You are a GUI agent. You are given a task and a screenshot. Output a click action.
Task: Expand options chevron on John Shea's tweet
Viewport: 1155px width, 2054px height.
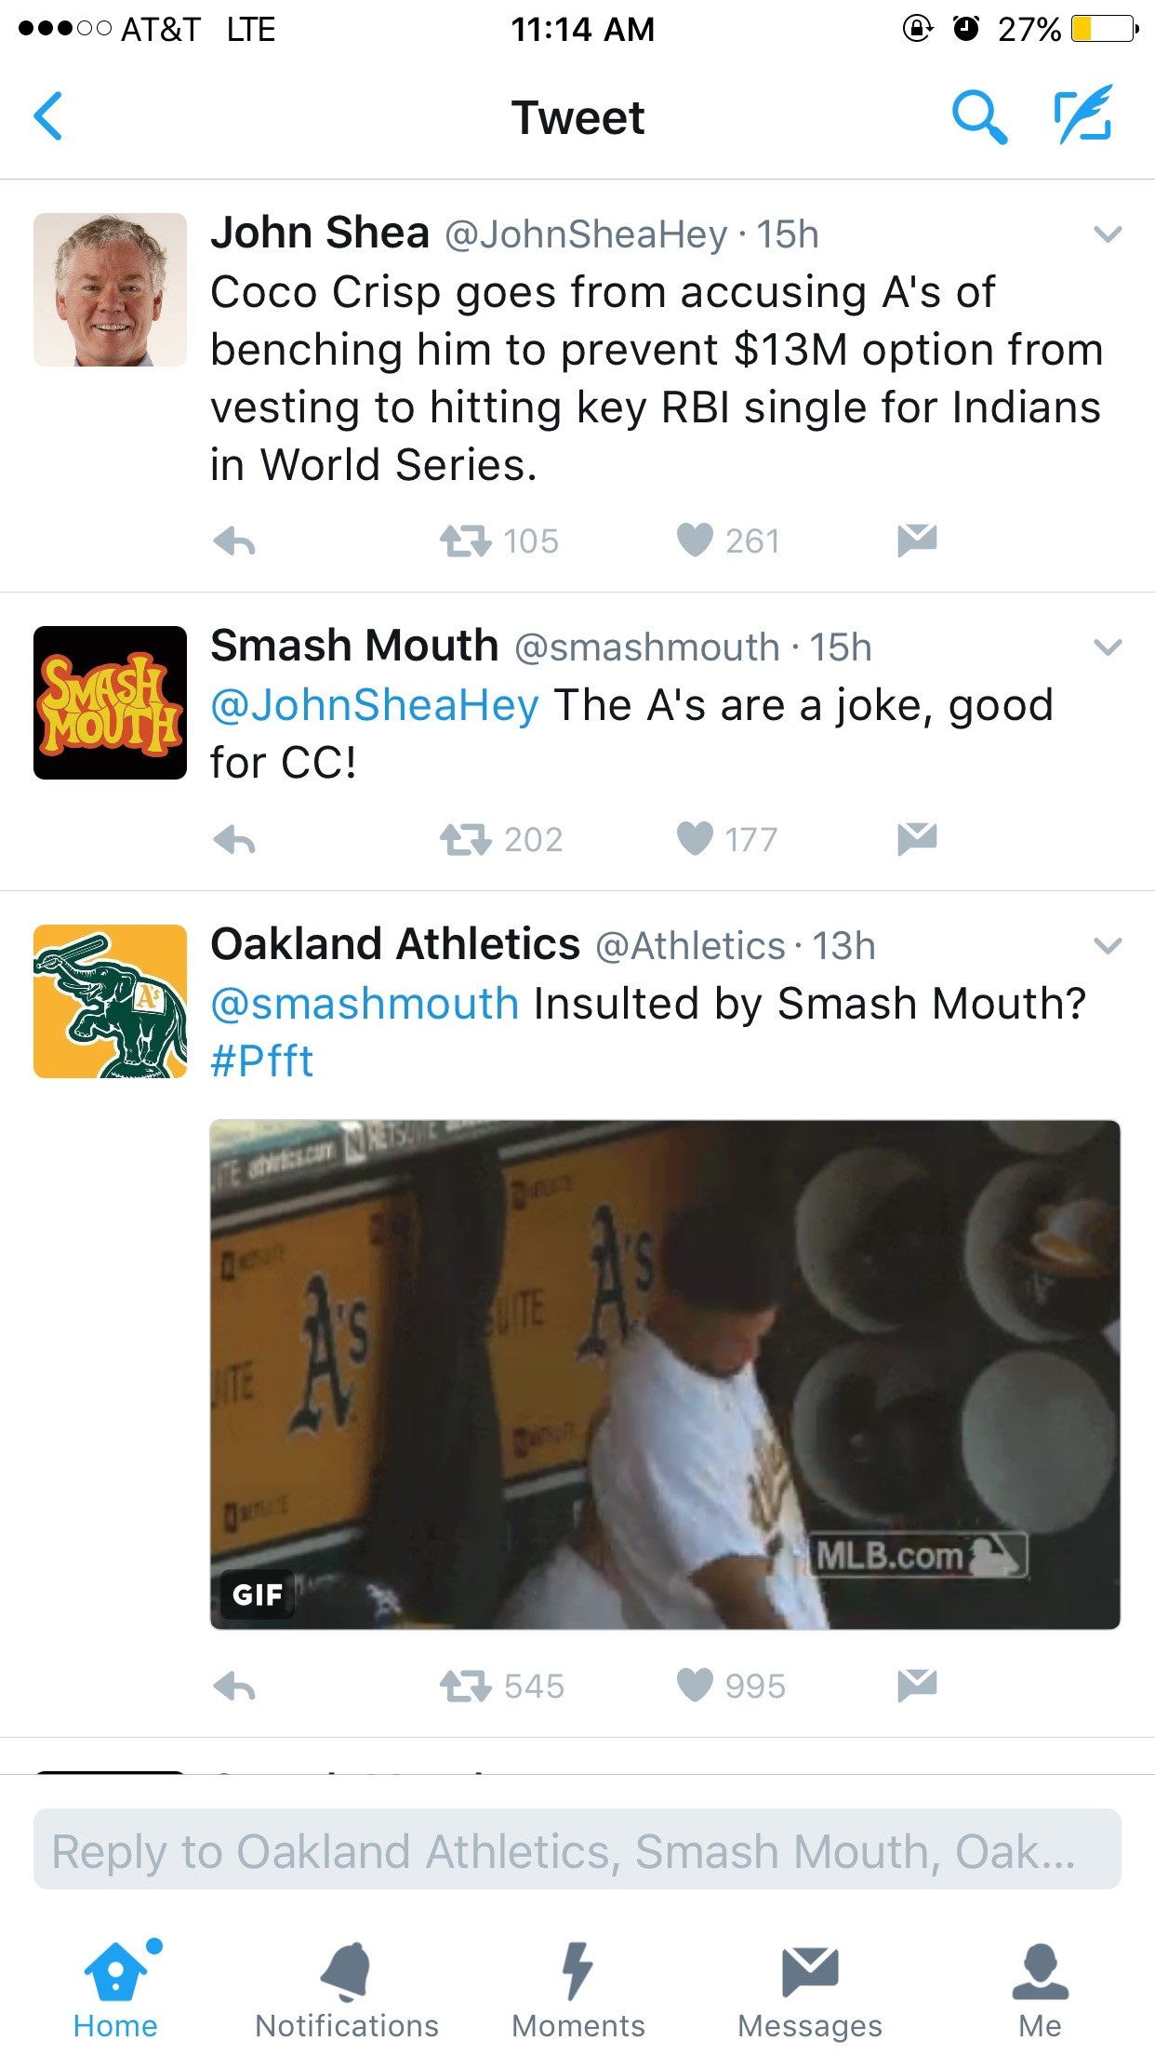(x=1108, y=234)
